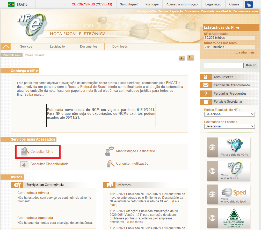Screen dimensions: 261x230
Task: Expand the Portais e Secretarias section
Action: pyautogui.click(x=228, y=102)
